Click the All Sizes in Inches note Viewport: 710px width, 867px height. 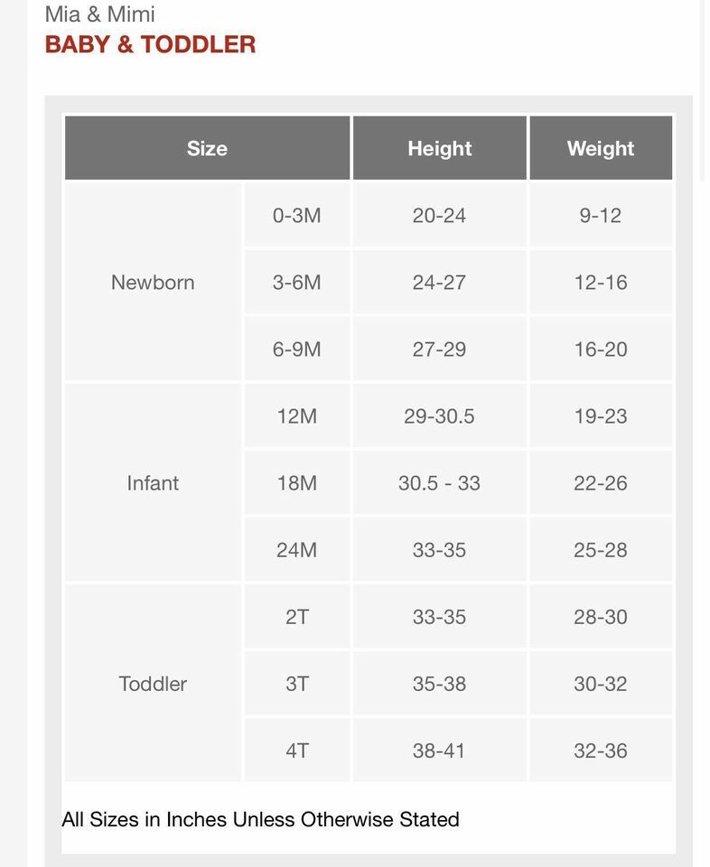(x=260, y=819)
